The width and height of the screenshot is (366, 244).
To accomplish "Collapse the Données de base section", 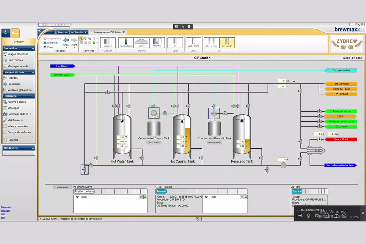I will [x=33, y=72].
